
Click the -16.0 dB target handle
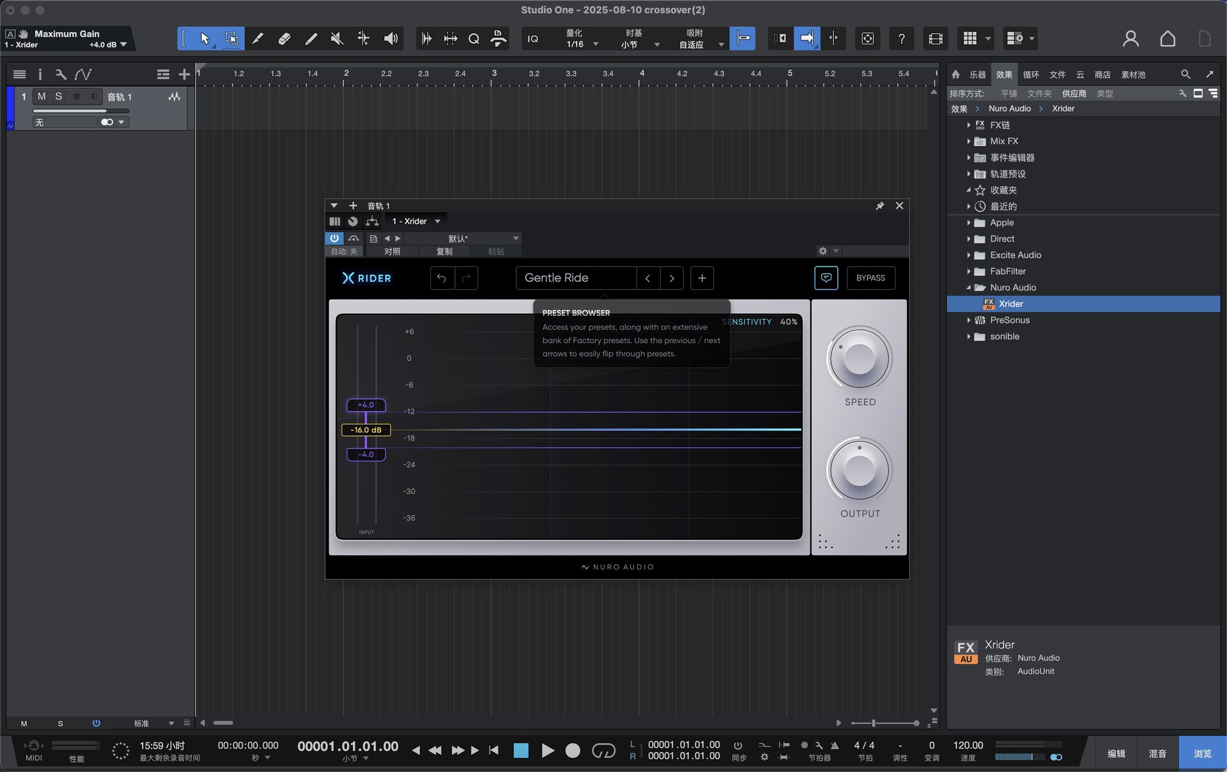(366, 430)
